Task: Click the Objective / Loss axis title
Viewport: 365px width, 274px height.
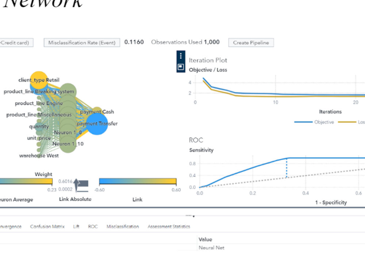Action: click(x=208, y=70)
